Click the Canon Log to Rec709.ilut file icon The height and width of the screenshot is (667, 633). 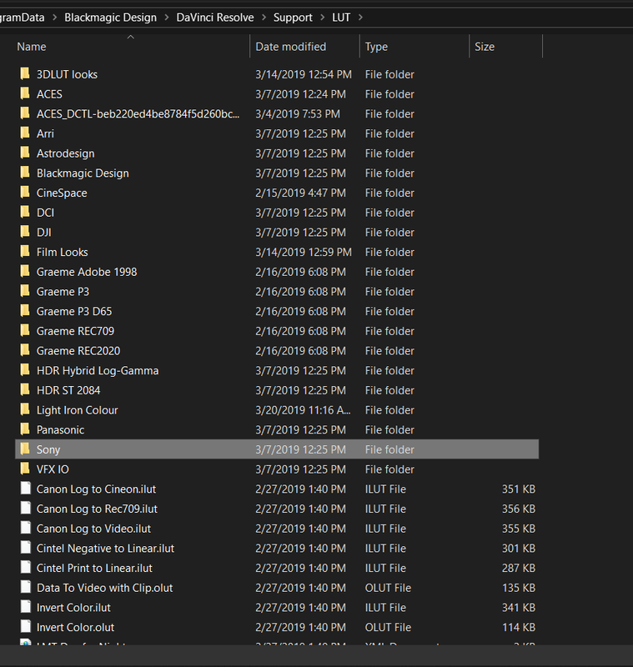[26, 509]
